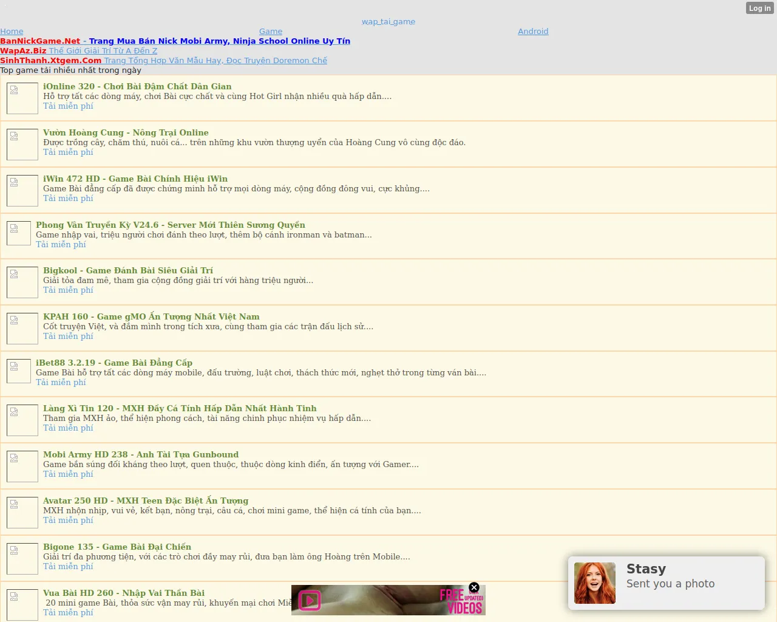Switch to the Android tab

click(533, 32)
